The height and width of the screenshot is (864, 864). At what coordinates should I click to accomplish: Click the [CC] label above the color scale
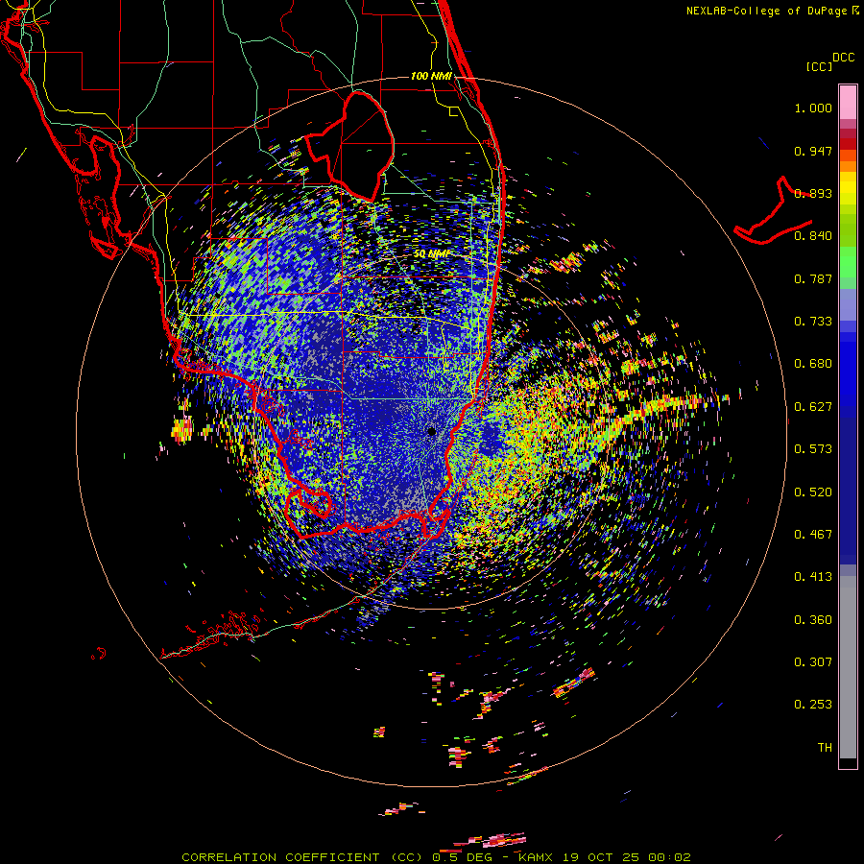click(x=819, y=66)
